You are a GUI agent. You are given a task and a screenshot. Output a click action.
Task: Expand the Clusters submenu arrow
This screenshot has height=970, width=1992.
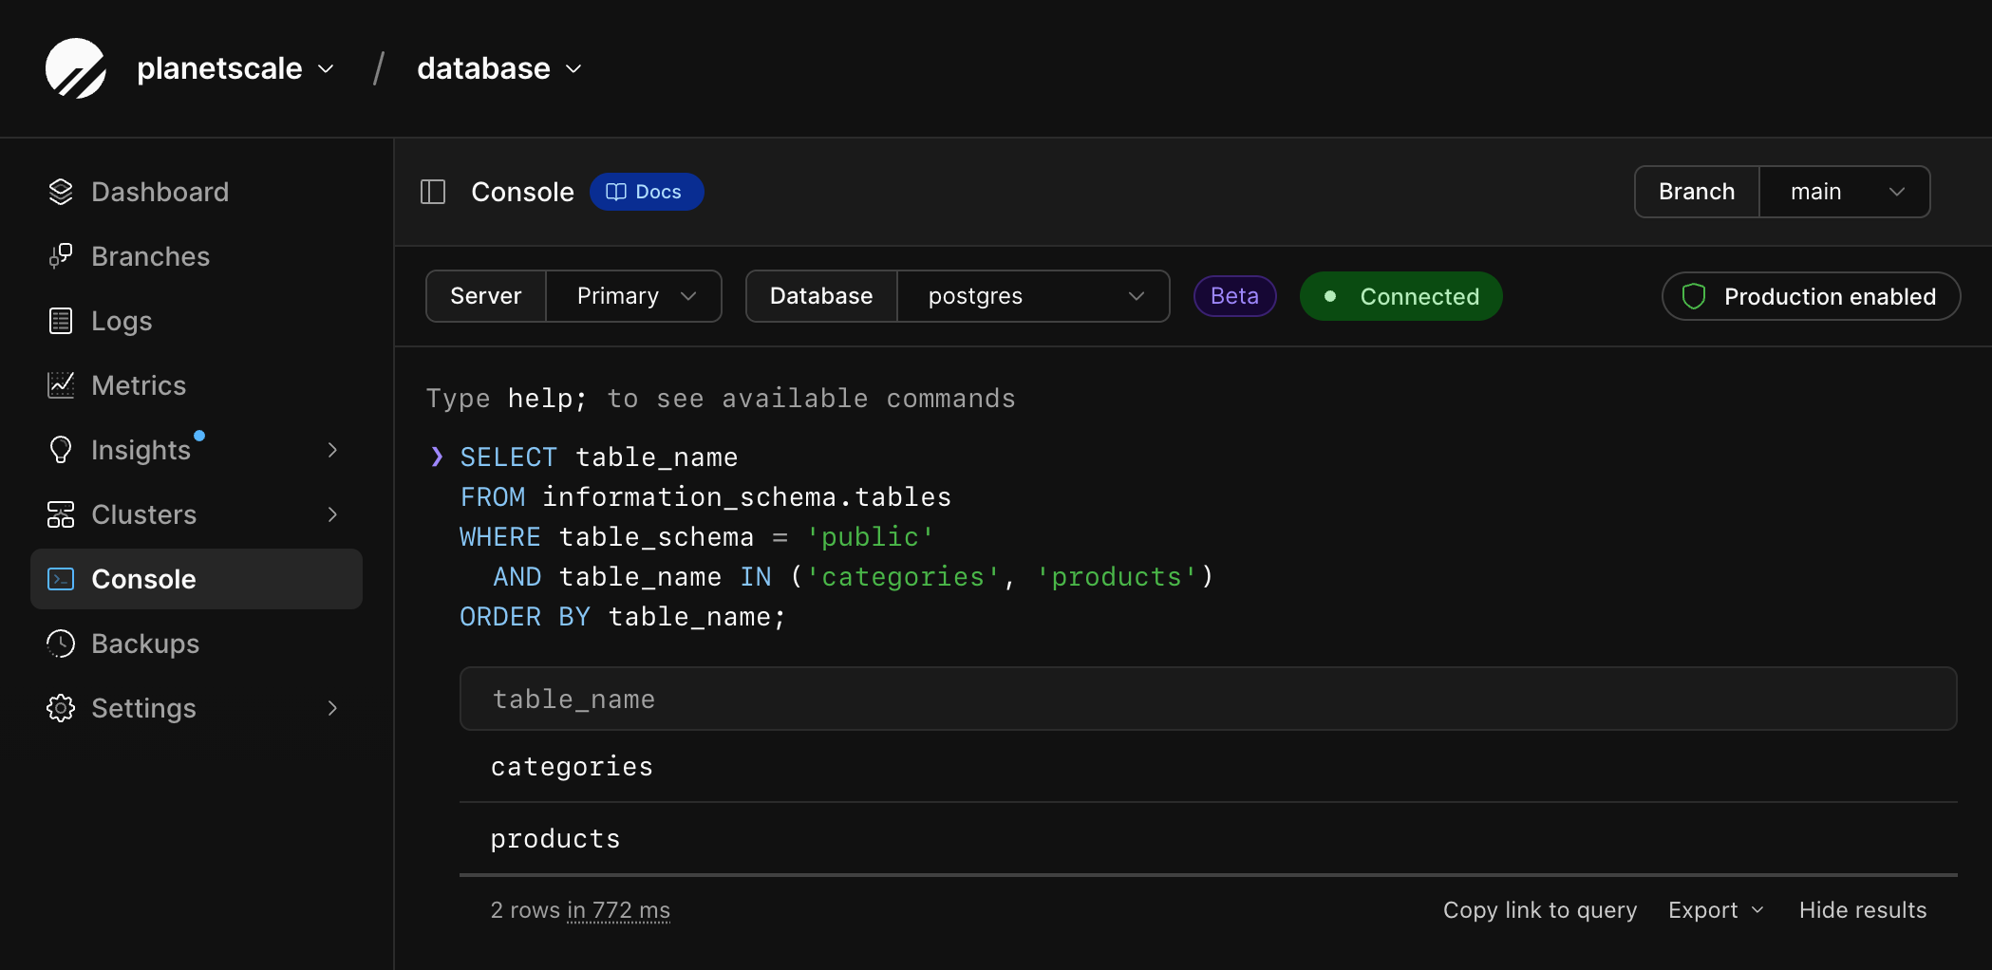(332, 514)
